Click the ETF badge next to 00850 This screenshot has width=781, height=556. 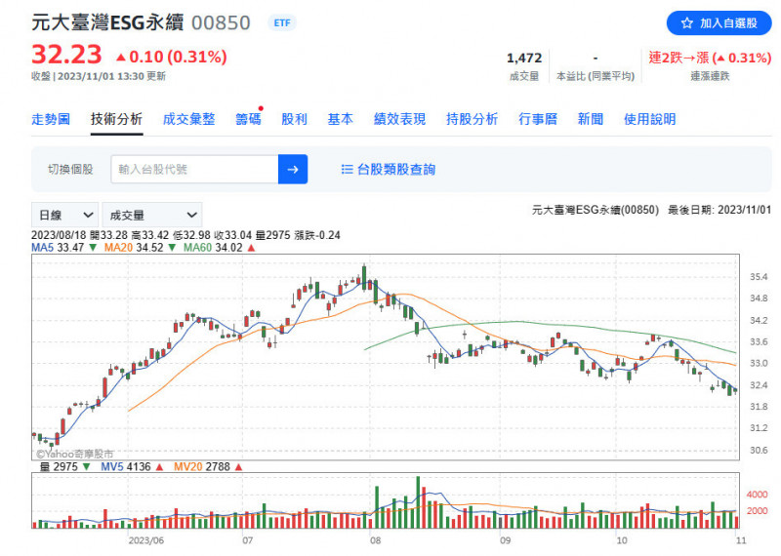[x=282, y=22]
